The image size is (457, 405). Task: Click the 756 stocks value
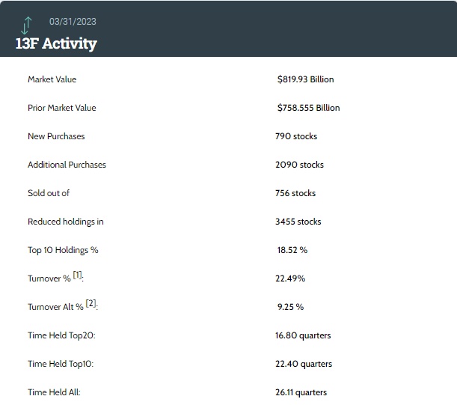tap(295, 193)
